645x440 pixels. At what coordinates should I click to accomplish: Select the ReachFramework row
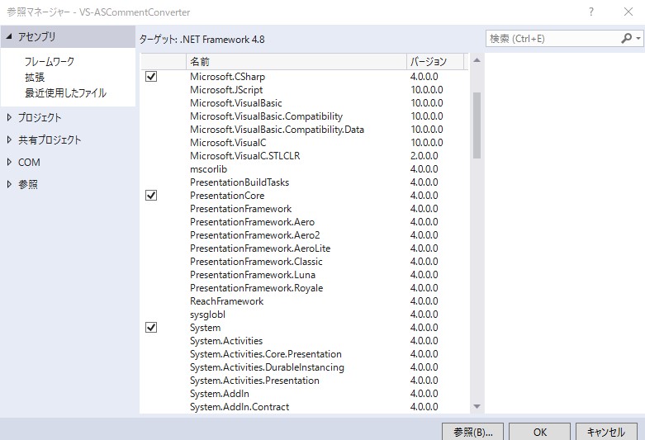pos(305,300)
